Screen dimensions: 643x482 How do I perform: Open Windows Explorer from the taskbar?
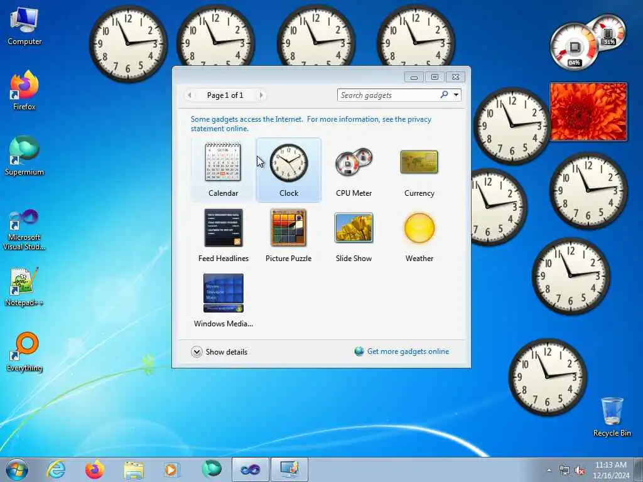[x=134, y=470]
